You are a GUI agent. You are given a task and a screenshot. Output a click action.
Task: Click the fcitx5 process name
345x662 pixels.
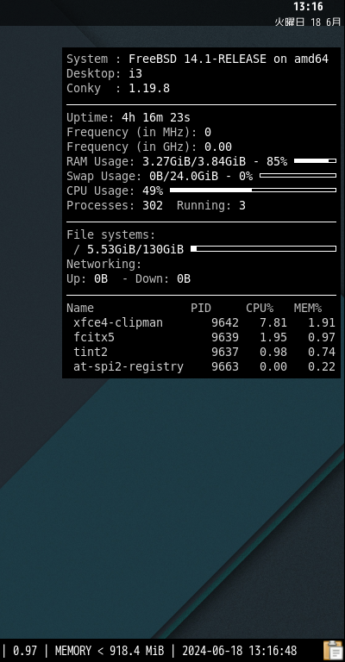(94, 338)
